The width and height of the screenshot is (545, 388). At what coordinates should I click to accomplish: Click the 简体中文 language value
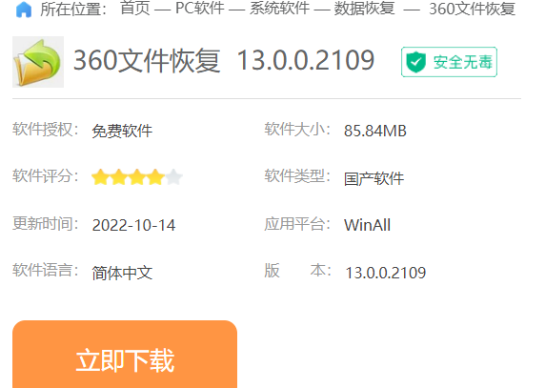pos(122,273)
